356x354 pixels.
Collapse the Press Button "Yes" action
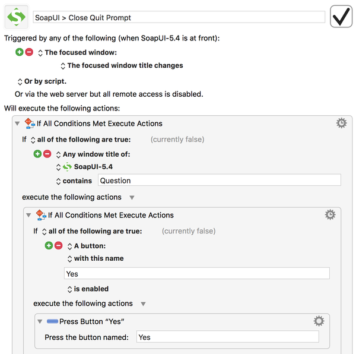(x=40, y=322)
